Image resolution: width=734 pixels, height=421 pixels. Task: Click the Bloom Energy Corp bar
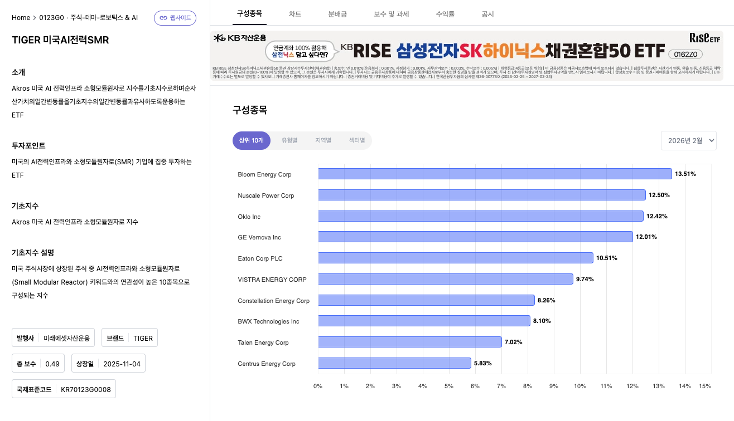click(495, 174)
